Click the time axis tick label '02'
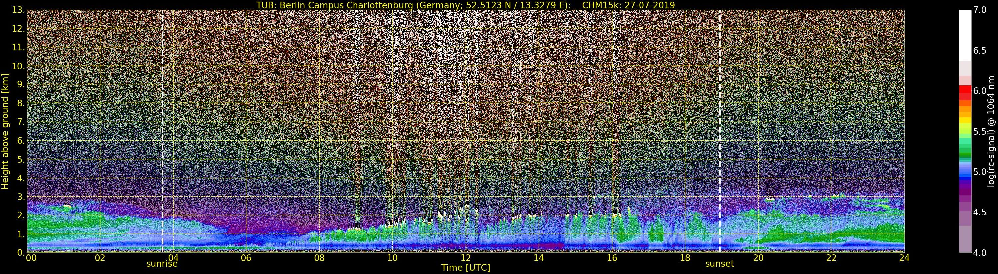 pyautogui.click(x=100, y=258)
